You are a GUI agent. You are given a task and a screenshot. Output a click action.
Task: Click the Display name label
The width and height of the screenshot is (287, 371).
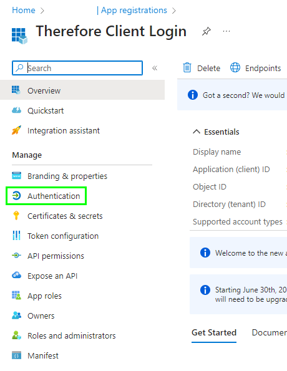pyautogui.click(x=216, y=152)
